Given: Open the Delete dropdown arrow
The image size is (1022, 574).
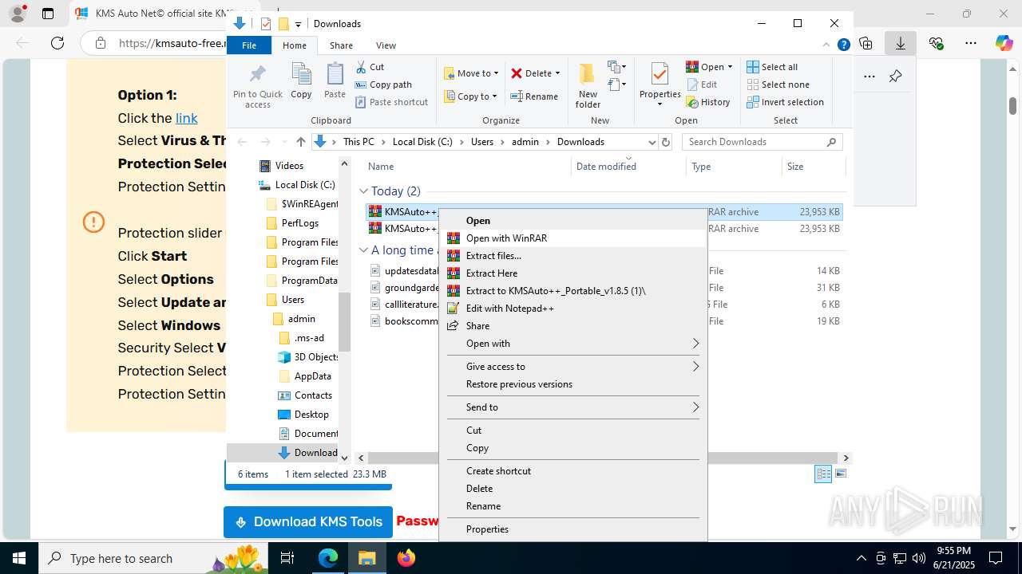Looking at the screenshot, I should pos(557,73).
